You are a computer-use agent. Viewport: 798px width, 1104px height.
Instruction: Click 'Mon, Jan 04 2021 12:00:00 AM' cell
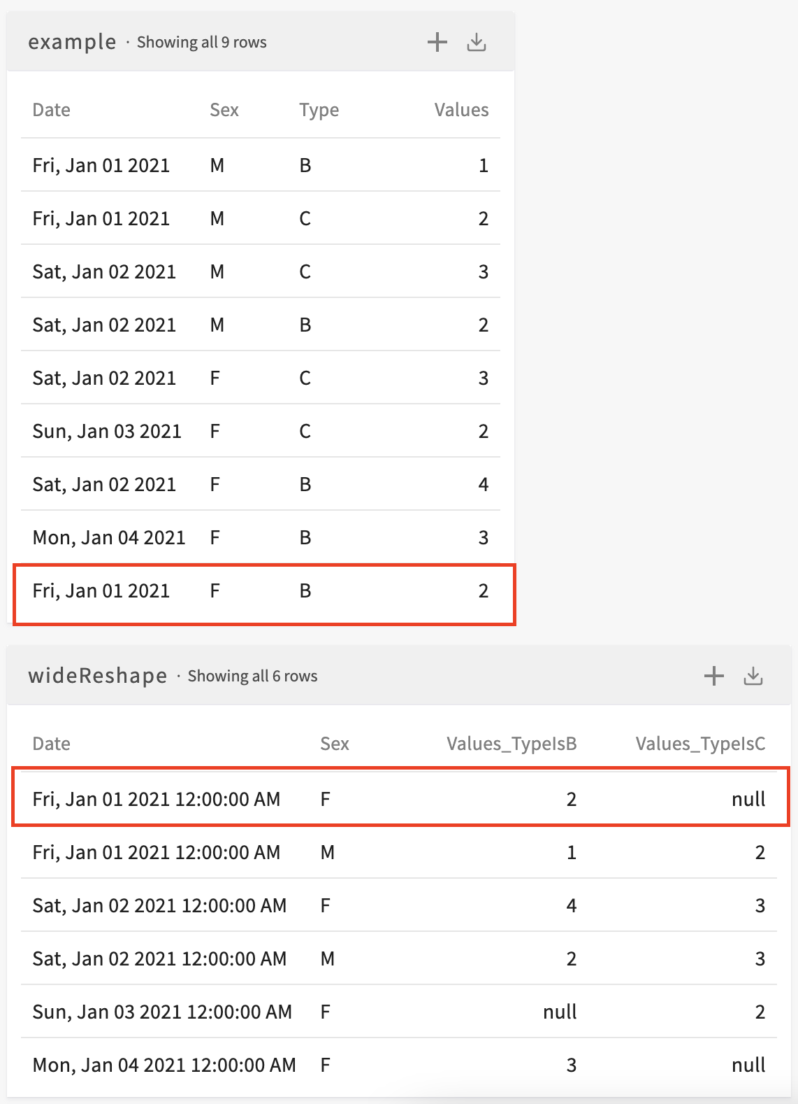164,1066
